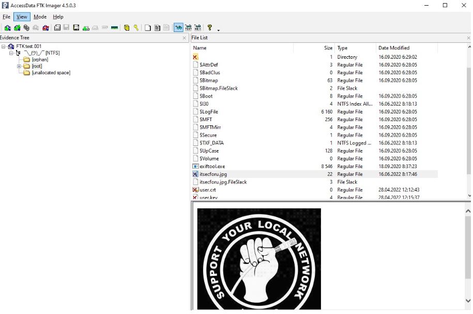Select the $AttrDef file row
Image resolution: width=473 pixels, height=314 pixels.
click(x=315, y=64)
